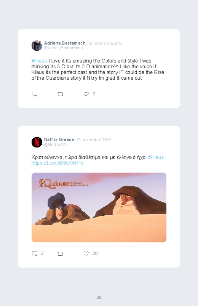The height and width of the screenshot is (306, 198).
Task: Click the page number 26
Action: [99, 297]
